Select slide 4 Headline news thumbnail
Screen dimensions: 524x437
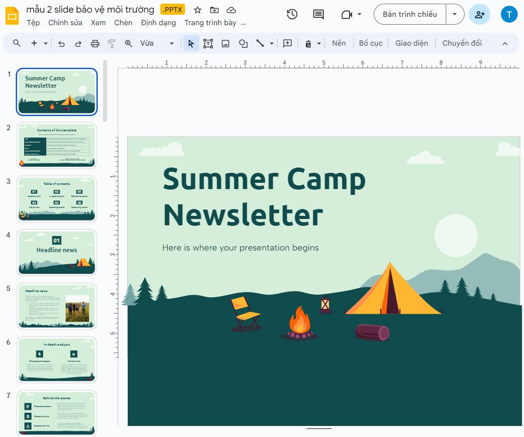click(x=57, y=252)
